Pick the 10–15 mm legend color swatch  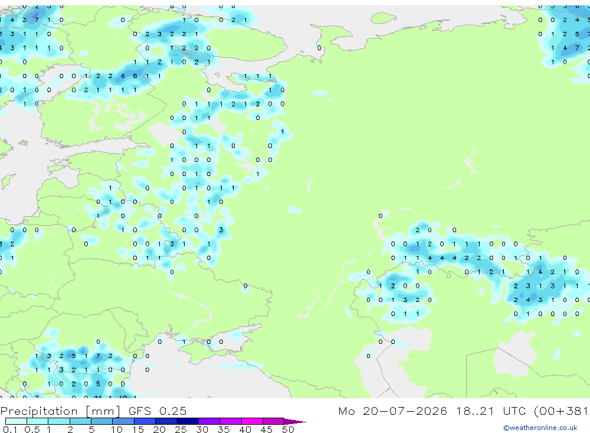(x=123, y=421)
